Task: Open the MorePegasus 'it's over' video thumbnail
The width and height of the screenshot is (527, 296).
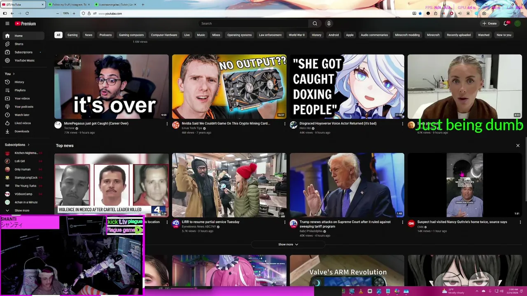Action: point(112,87)
